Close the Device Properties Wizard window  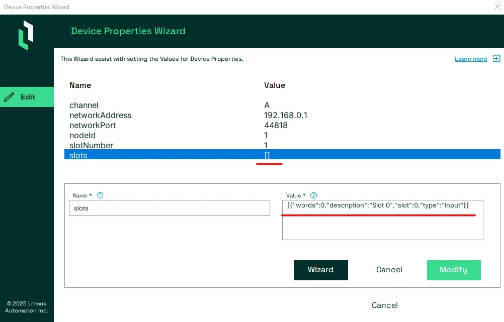coord(497,7)
